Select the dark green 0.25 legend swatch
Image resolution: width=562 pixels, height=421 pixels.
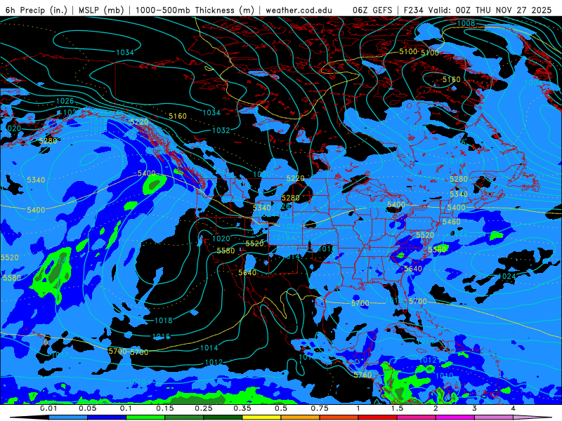click(223, 417)
